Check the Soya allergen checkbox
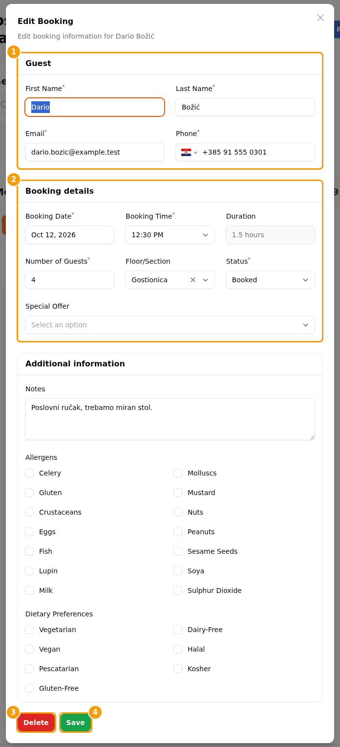Image resolution: width=340 pixels, height=747 pixels. 178,571
